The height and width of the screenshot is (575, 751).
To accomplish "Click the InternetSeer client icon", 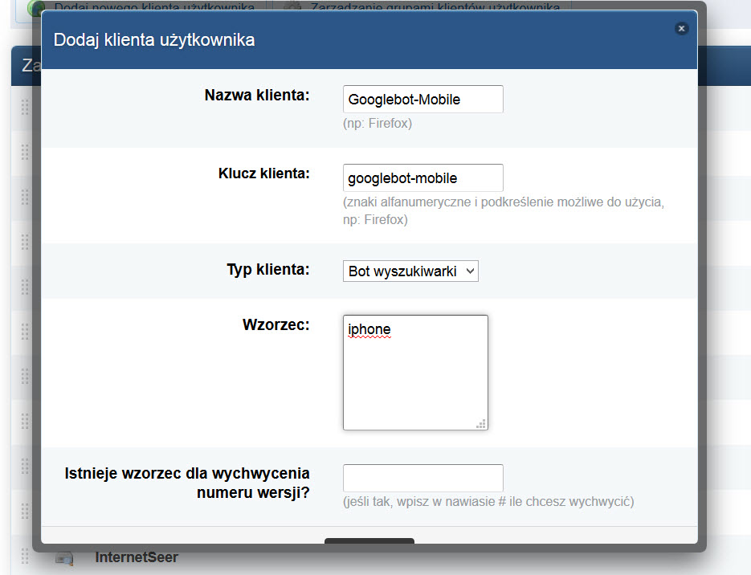I will [65, 557].
